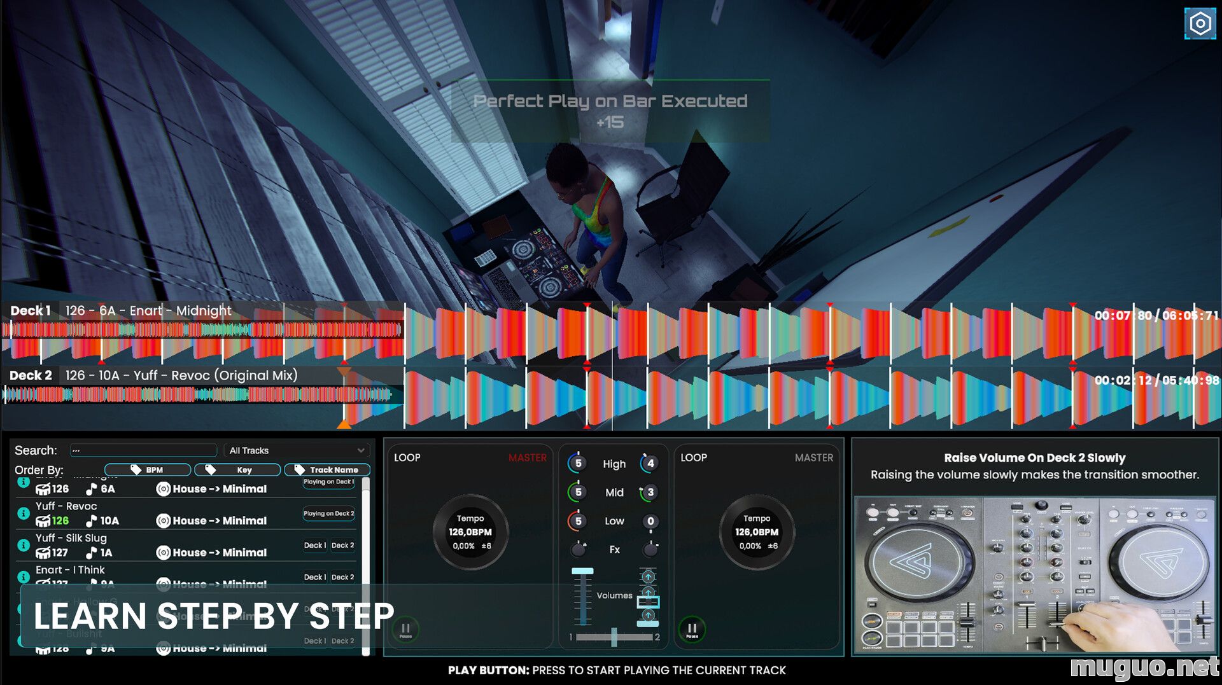Adjust Deck 2 Low EQ knob showing 0
This screenshot has height=685, width=1222.
(x=650, y=521)
